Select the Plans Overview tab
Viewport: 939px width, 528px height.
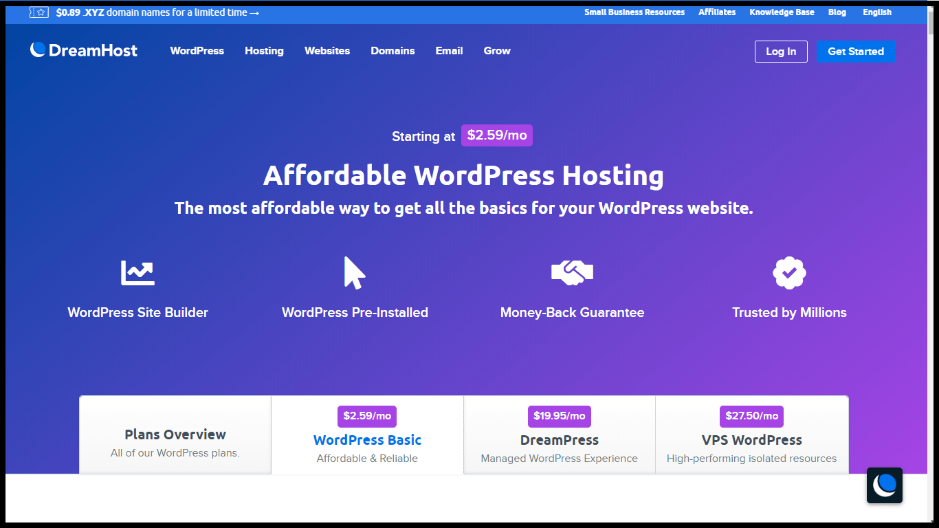pyautogui.click(x=175, y=434)
